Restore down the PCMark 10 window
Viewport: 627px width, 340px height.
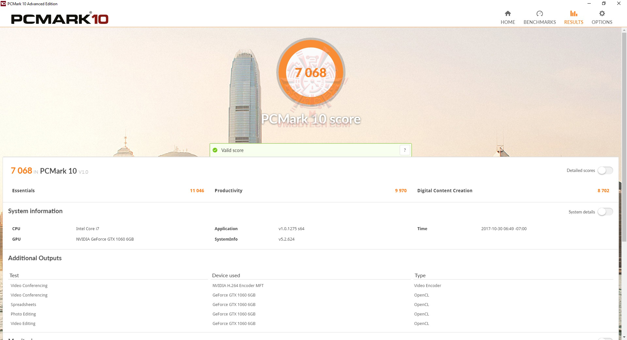point(604,4)
